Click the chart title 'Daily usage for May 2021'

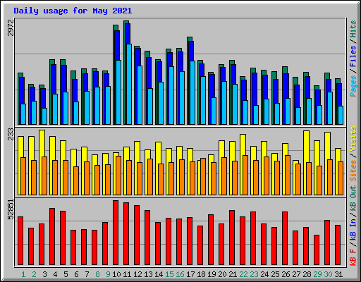coord(73,11)
